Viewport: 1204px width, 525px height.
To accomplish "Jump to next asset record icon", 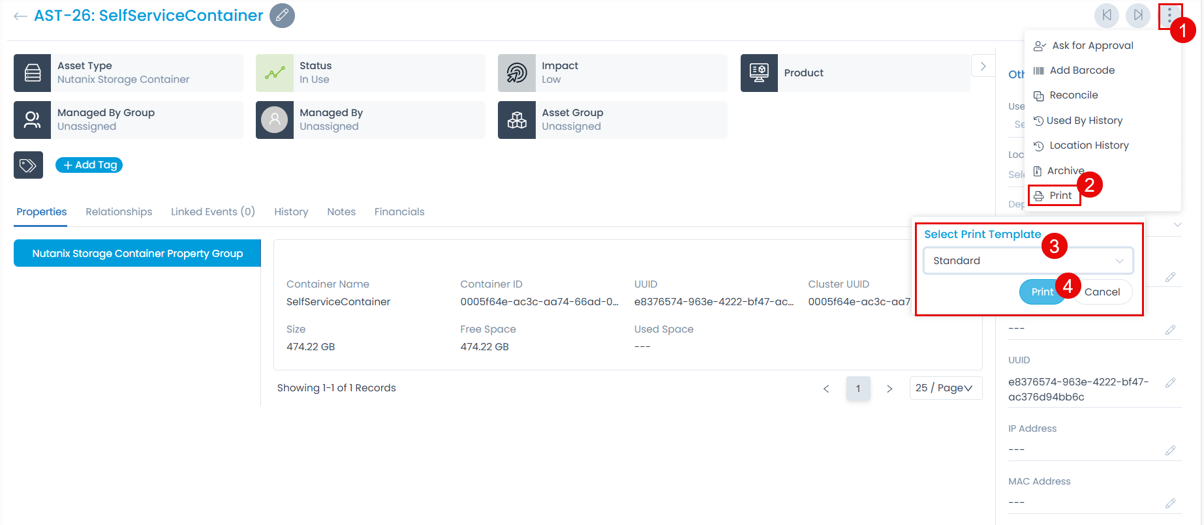I will (1138, 15).
